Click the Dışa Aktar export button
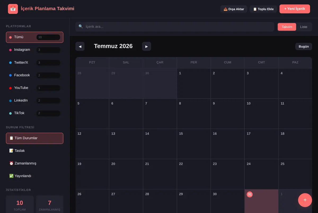 click(x=234, y=9)
